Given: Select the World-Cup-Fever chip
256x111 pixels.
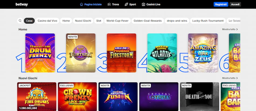Looking at the screenshot, I should [117, 21].
